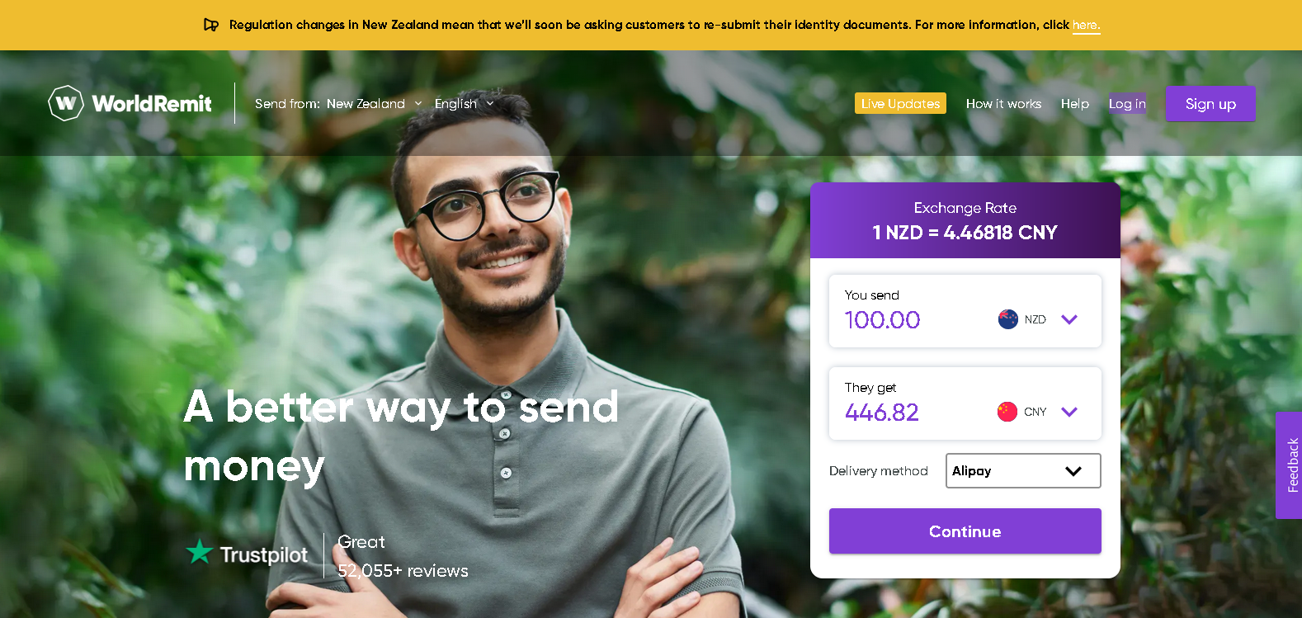Click the megaphone announcement icon in banner
Image resolution: width=1302 pixels, height=618 pixels.
click(211, 25)
